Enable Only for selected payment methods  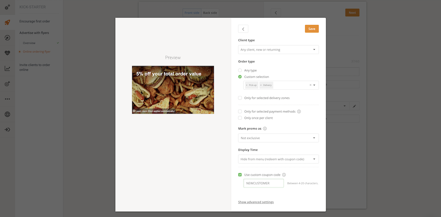point(240,111)
